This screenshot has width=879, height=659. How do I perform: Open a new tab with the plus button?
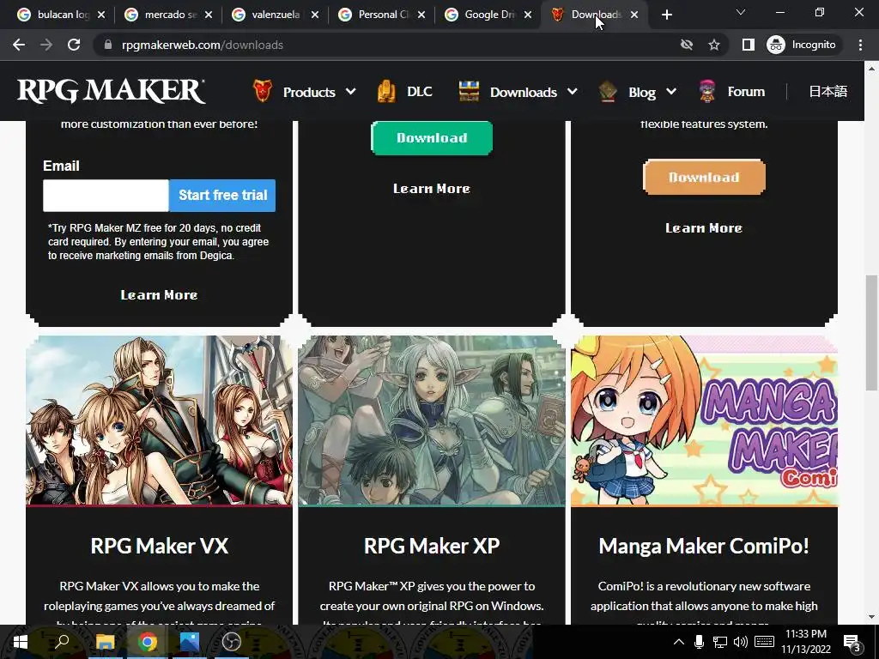click(x=666, y=15)
